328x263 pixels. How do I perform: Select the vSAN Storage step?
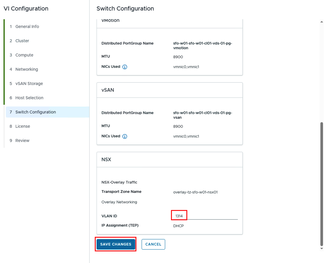[29, 83]
